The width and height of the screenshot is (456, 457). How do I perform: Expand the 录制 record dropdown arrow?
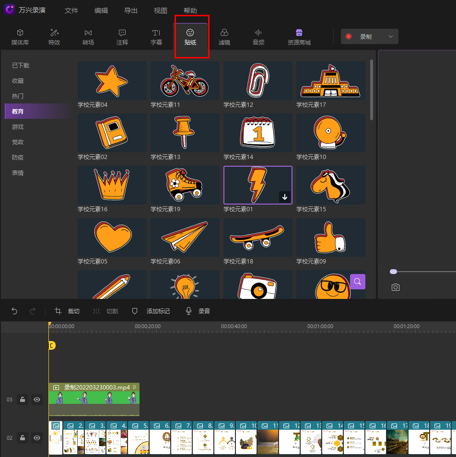pos(391,36)
